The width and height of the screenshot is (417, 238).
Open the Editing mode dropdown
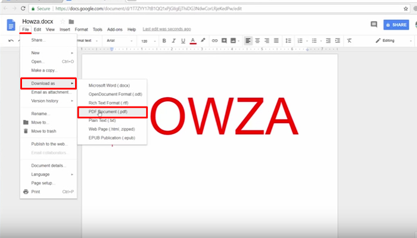[394, 40]
